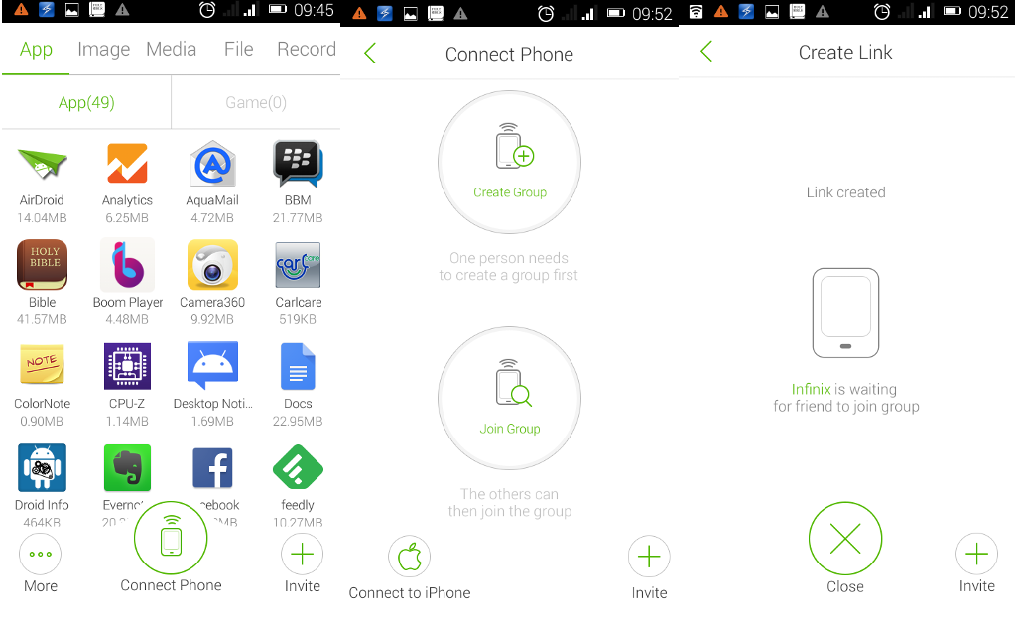Pick the ColorNote app icon
Viewport: 1016px width, 626px height.
(x=42, y=365)
